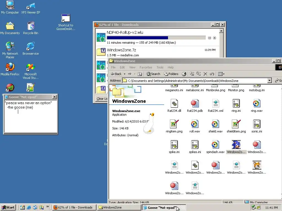Open the Help menu in WindowsZone window
Image resolution: width=282 pixels, height=211 pixels.
[x=170, y=67]
